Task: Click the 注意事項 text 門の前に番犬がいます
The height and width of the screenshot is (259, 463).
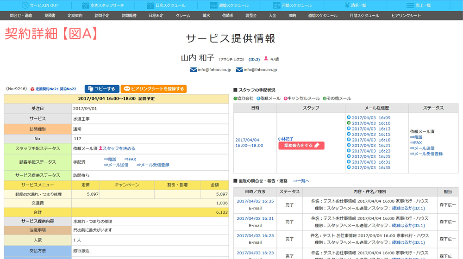Action: click(93, 230)
